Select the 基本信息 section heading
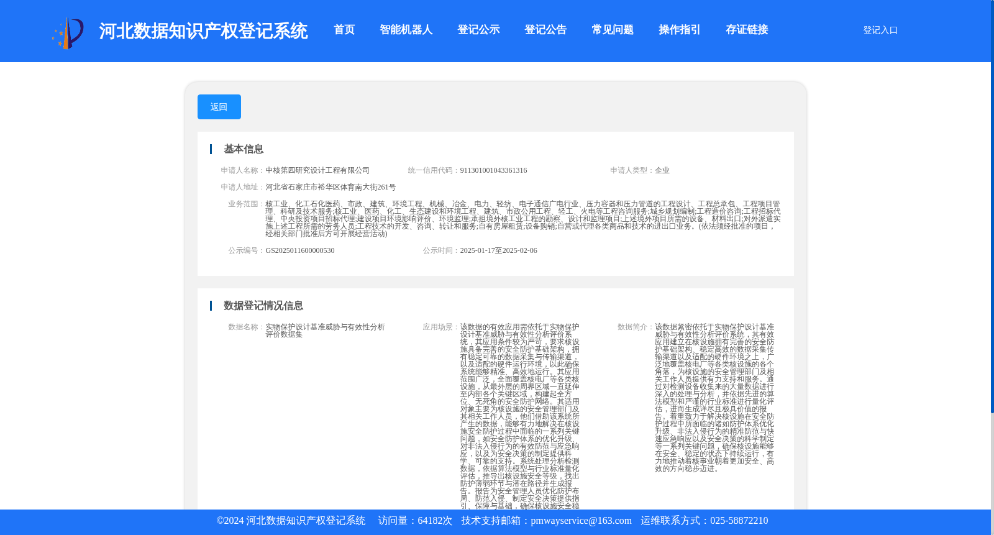The width and height of the screenshot is (994, 535). pyautogui.click(x=244, y=149)
